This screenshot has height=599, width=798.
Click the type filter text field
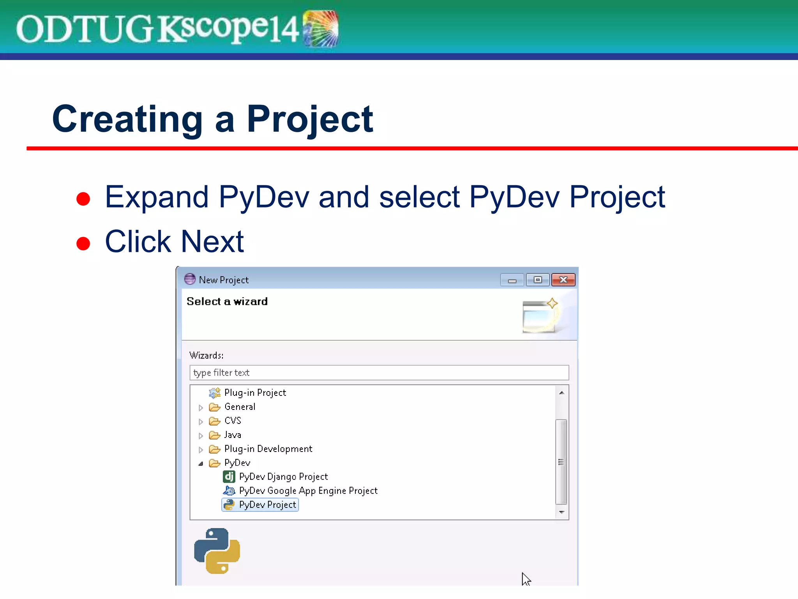(x=379, y=373)
